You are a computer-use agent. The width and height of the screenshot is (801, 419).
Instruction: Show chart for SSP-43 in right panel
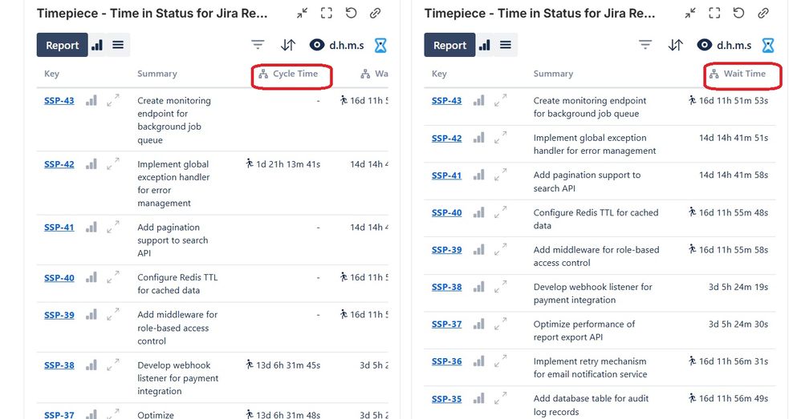click(478, 100)
